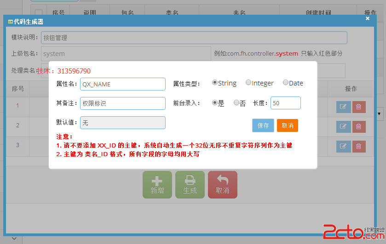Click the 长度 field with value 50

point(286,103)
